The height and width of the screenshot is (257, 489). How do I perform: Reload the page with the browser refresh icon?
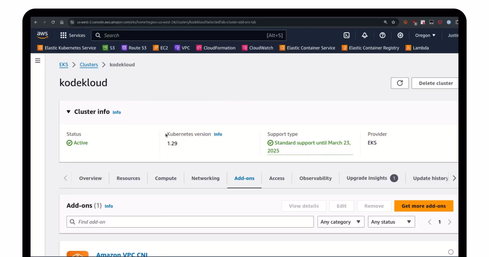tap(53, 22)
